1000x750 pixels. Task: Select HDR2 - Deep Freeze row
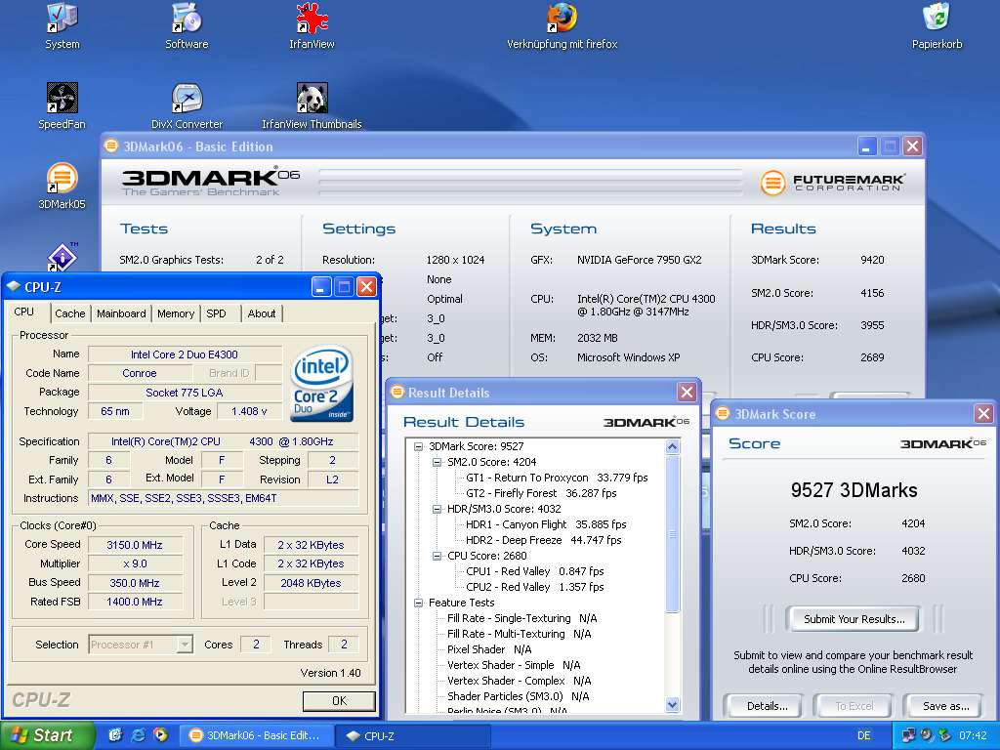pos(543,540)
